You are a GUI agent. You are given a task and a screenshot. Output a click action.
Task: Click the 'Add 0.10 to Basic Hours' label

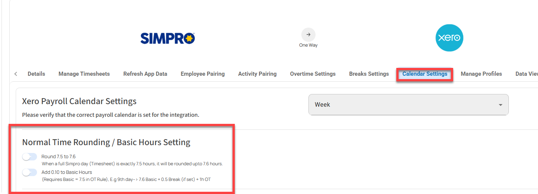(67, 172)
